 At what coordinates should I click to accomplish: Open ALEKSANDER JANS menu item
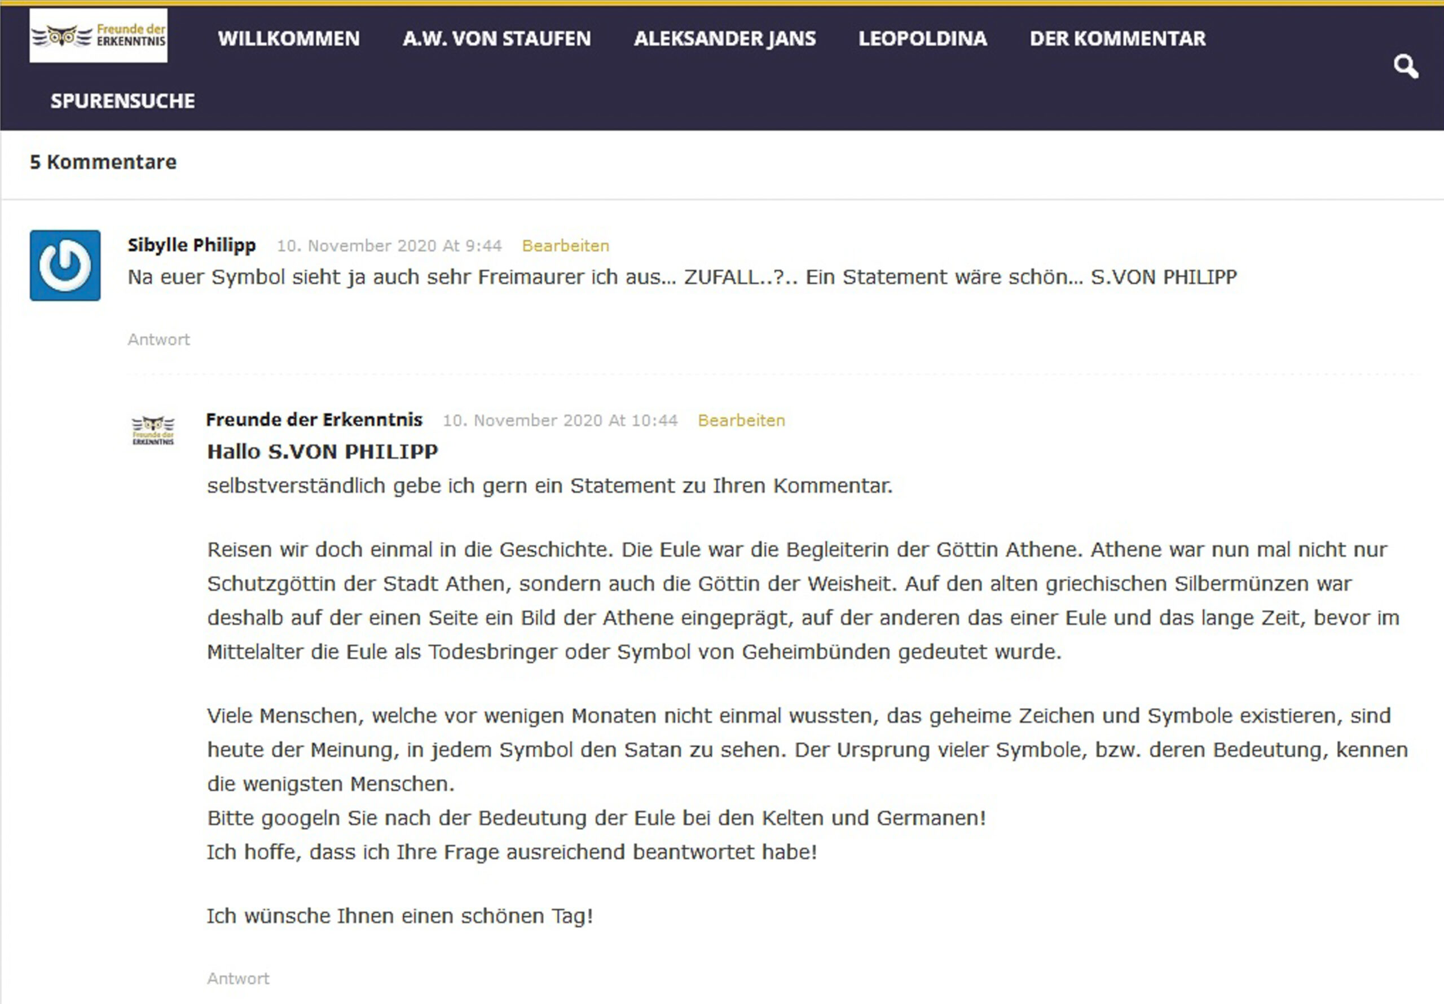(724, 38)
